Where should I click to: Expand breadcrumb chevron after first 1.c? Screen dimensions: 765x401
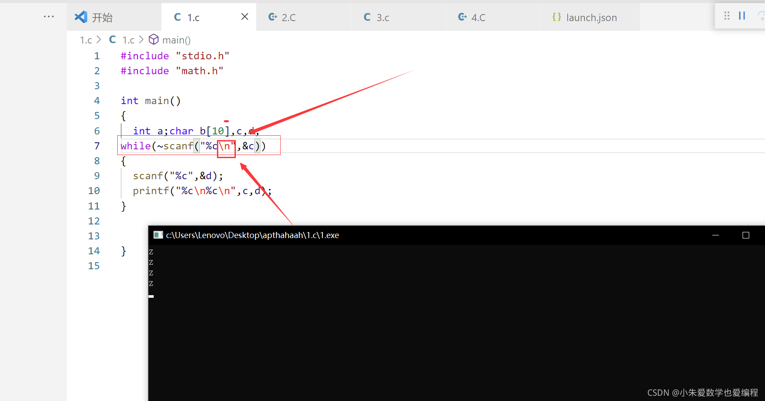point(99,40)
